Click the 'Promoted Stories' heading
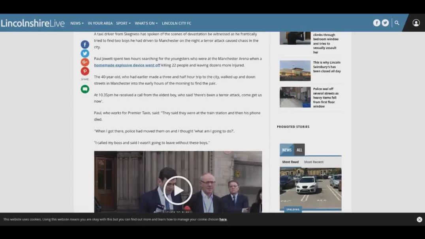The image size is (425, 239). [x=293, y=127]
